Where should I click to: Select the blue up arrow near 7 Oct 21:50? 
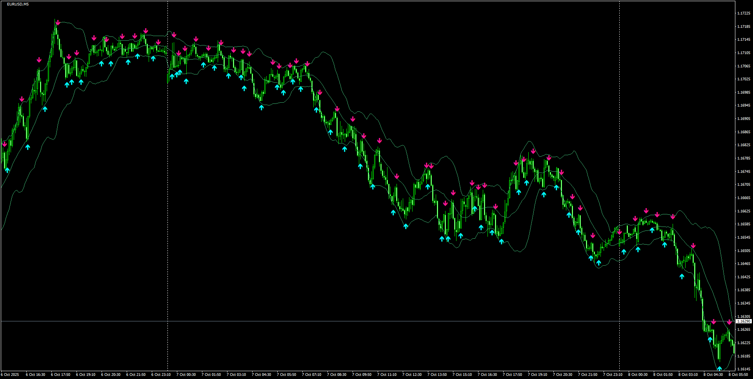click(x=578, y=232)
